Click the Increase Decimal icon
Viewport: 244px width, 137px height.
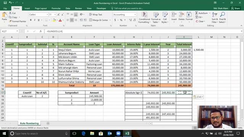130,20
